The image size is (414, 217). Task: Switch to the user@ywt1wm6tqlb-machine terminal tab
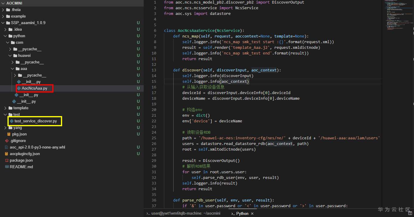pyautogui.click(x=183, y=213)
